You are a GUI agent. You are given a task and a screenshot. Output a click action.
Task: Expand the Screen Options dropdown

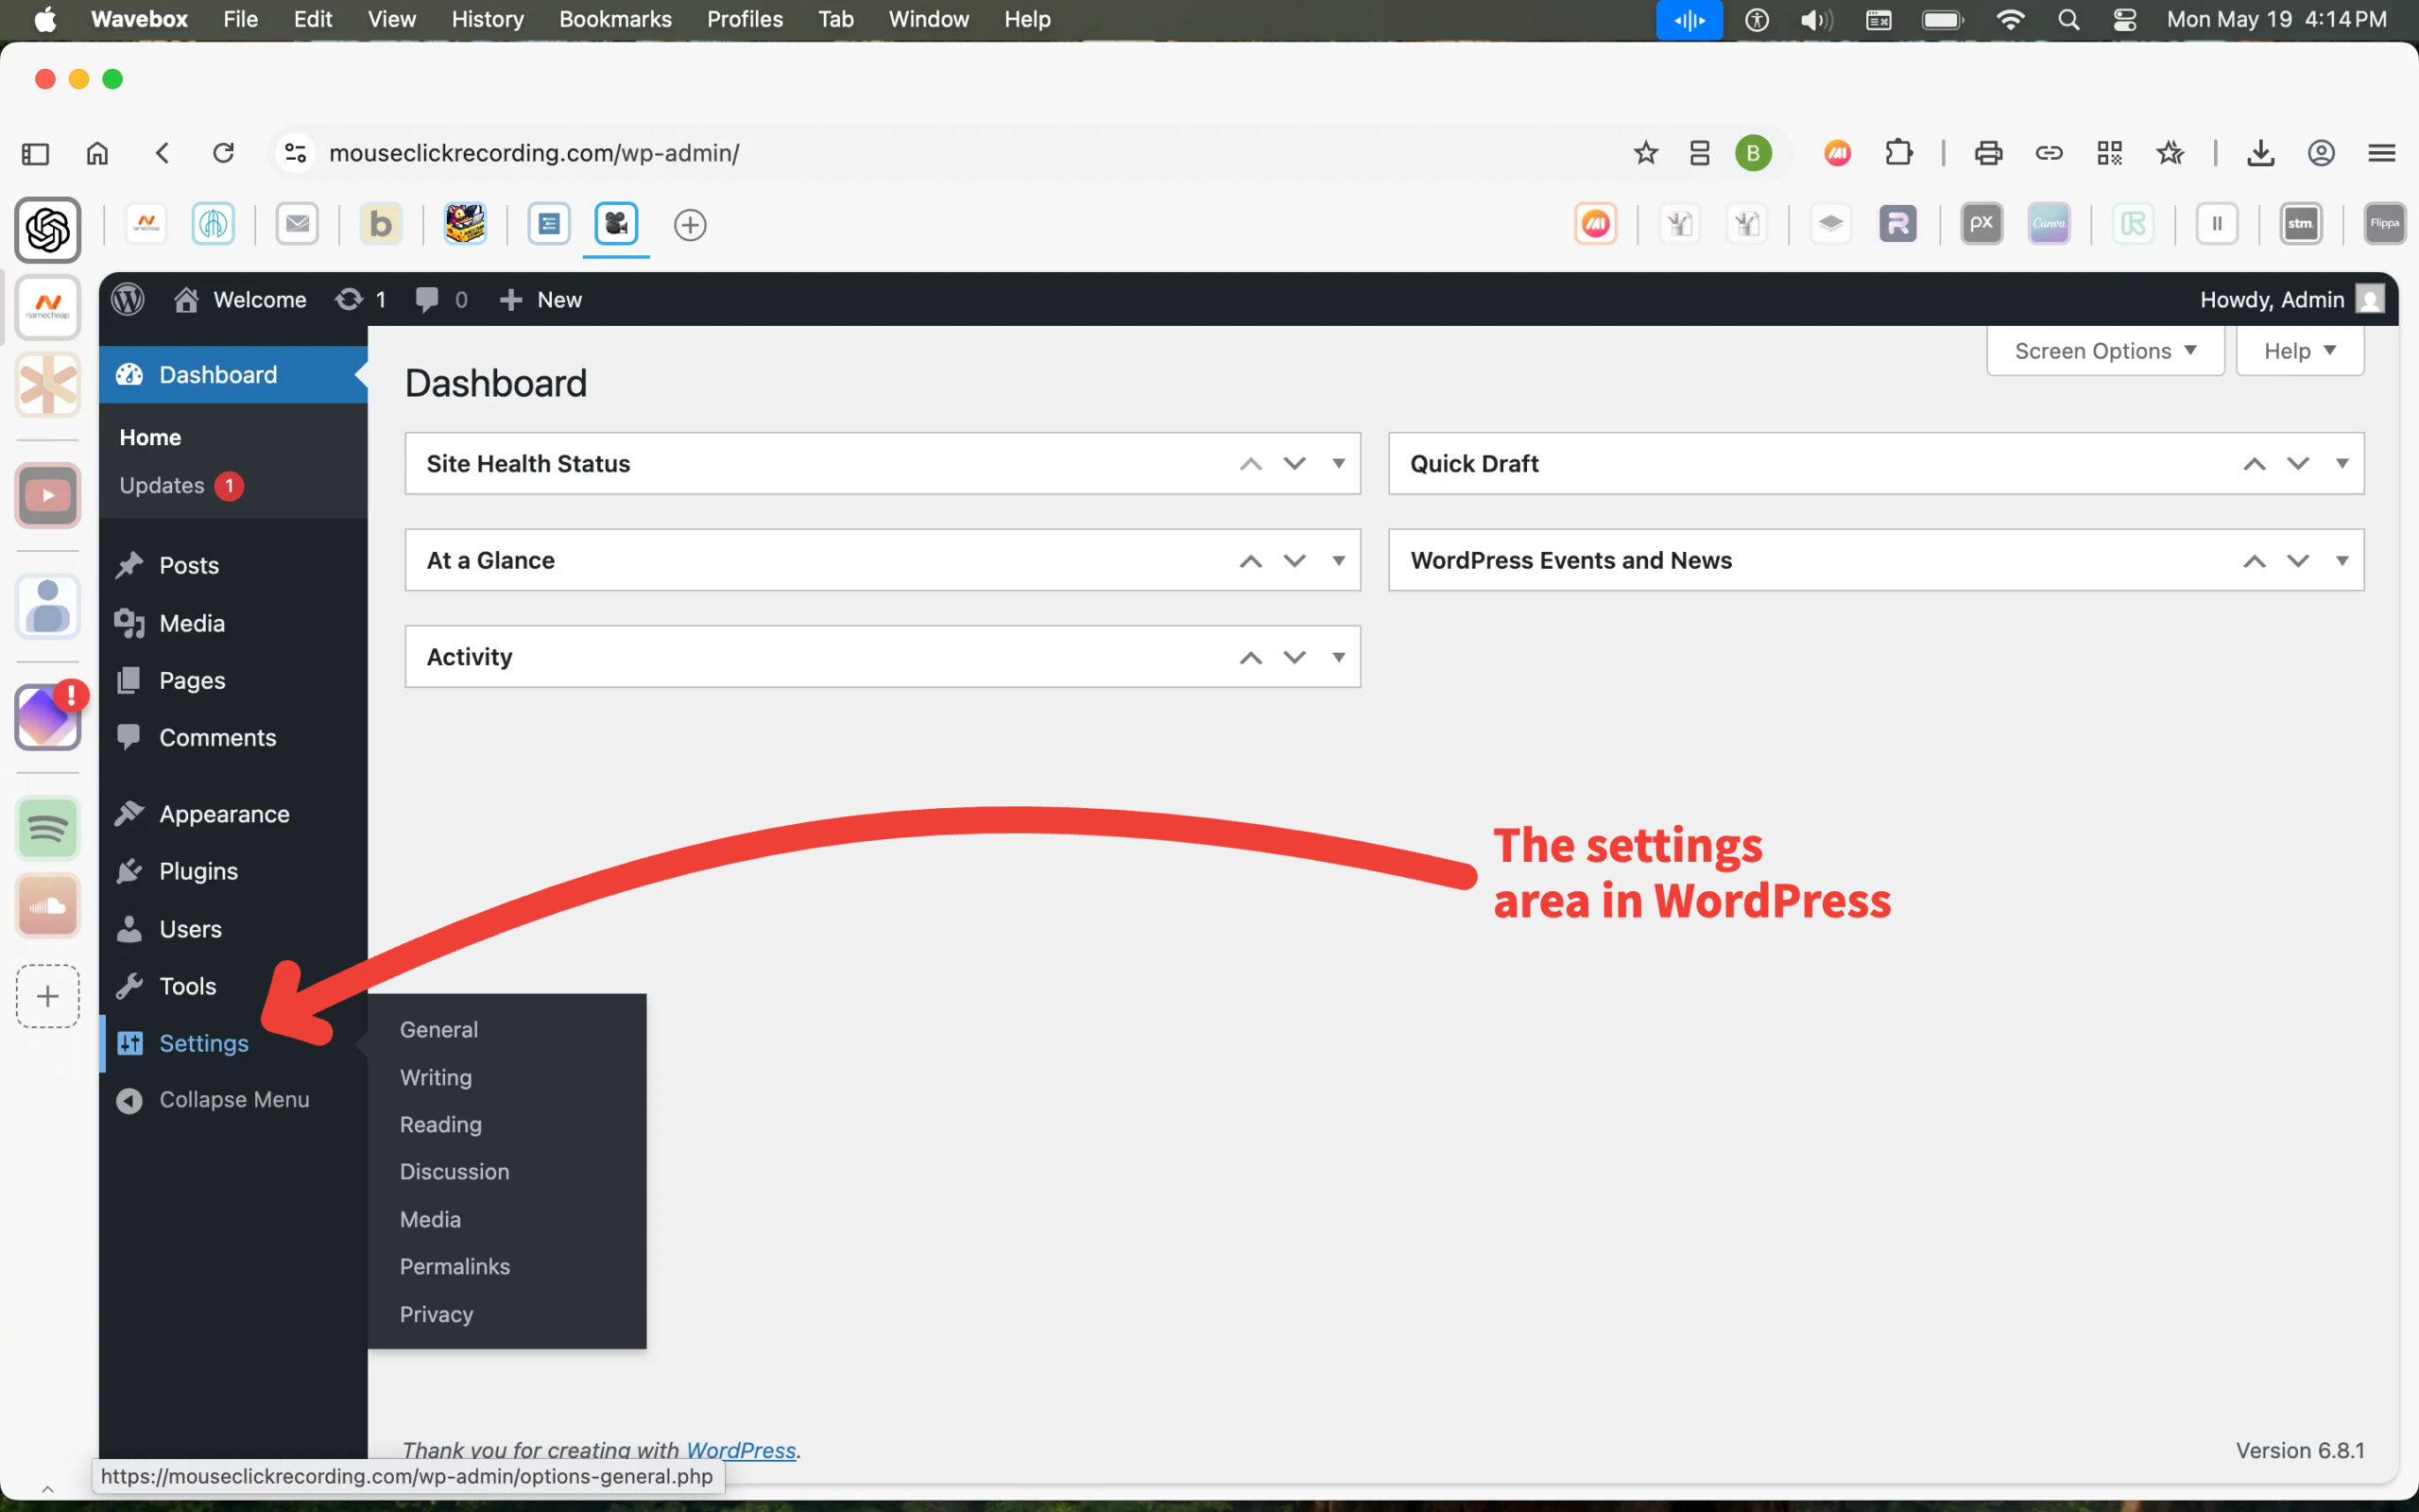[x=2104, y=351]
